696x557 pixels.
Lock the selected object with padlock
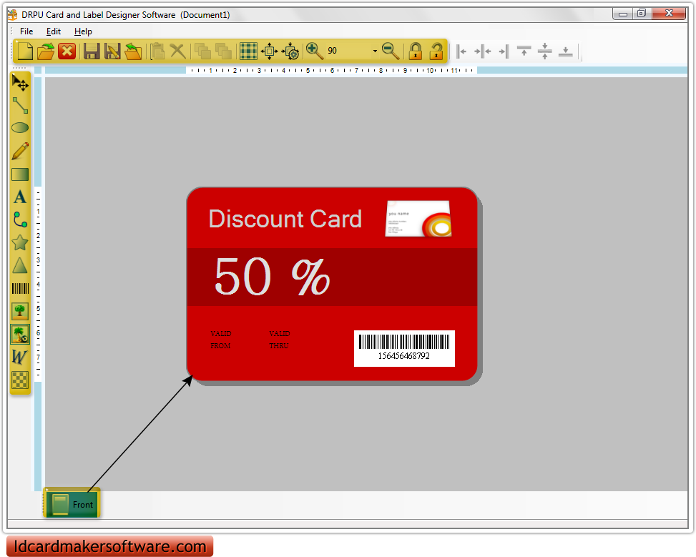point(416,51)
